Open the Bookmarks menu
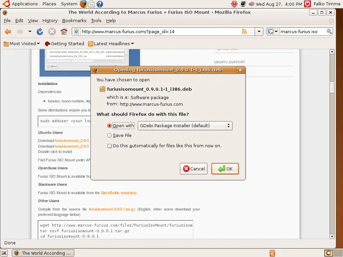This screenshot has width=343, height=257. 74,21
